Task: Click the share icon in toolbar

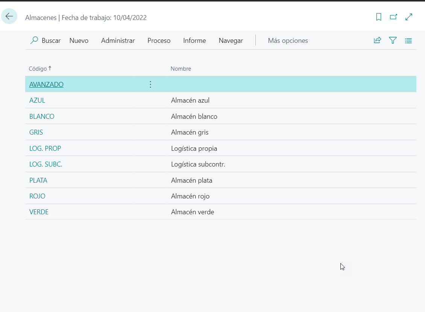Action: pyautogui.click(x=377, y=41)
